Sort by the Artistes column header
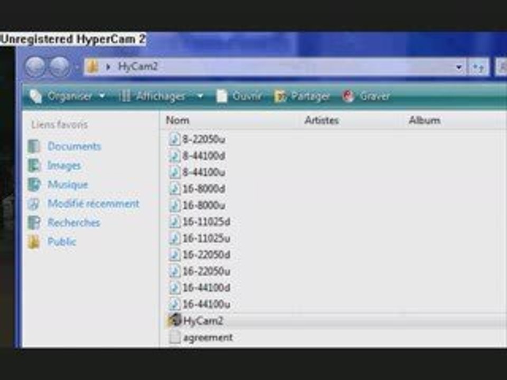The image size is (507, 380). [322, 120]
